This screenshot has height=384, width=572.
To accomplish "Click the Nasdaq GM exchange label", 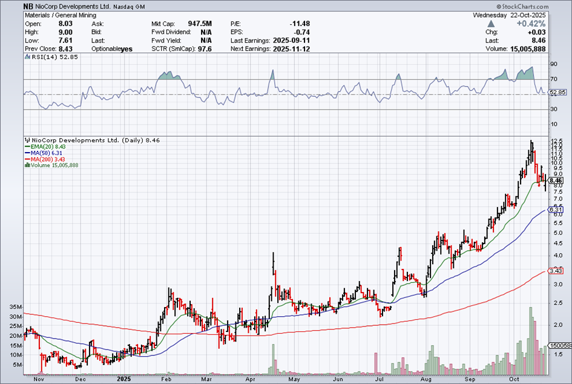I will (129, 7).
